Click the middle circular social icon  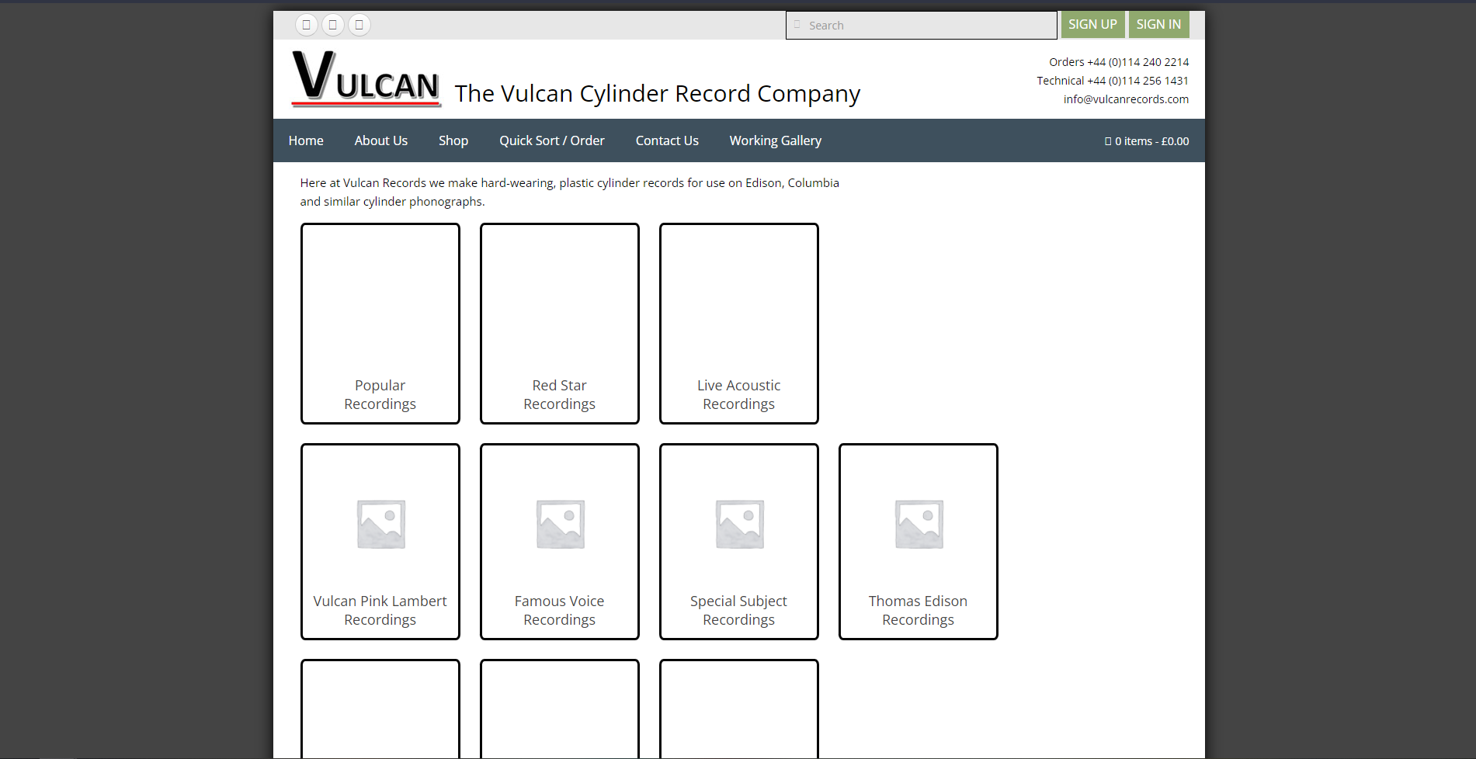click(x=333, y=25)
